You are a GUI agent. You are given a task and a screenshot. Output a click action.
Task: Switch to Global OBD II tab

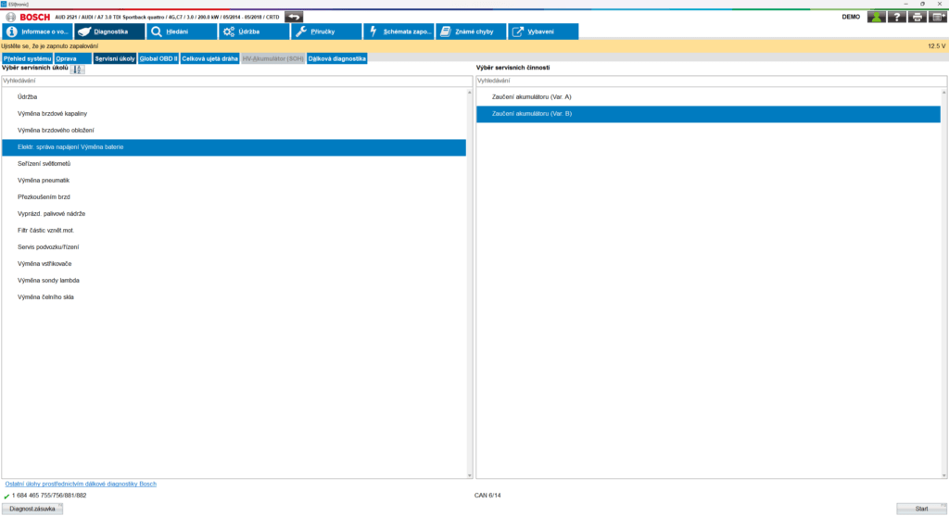(158, 58)
